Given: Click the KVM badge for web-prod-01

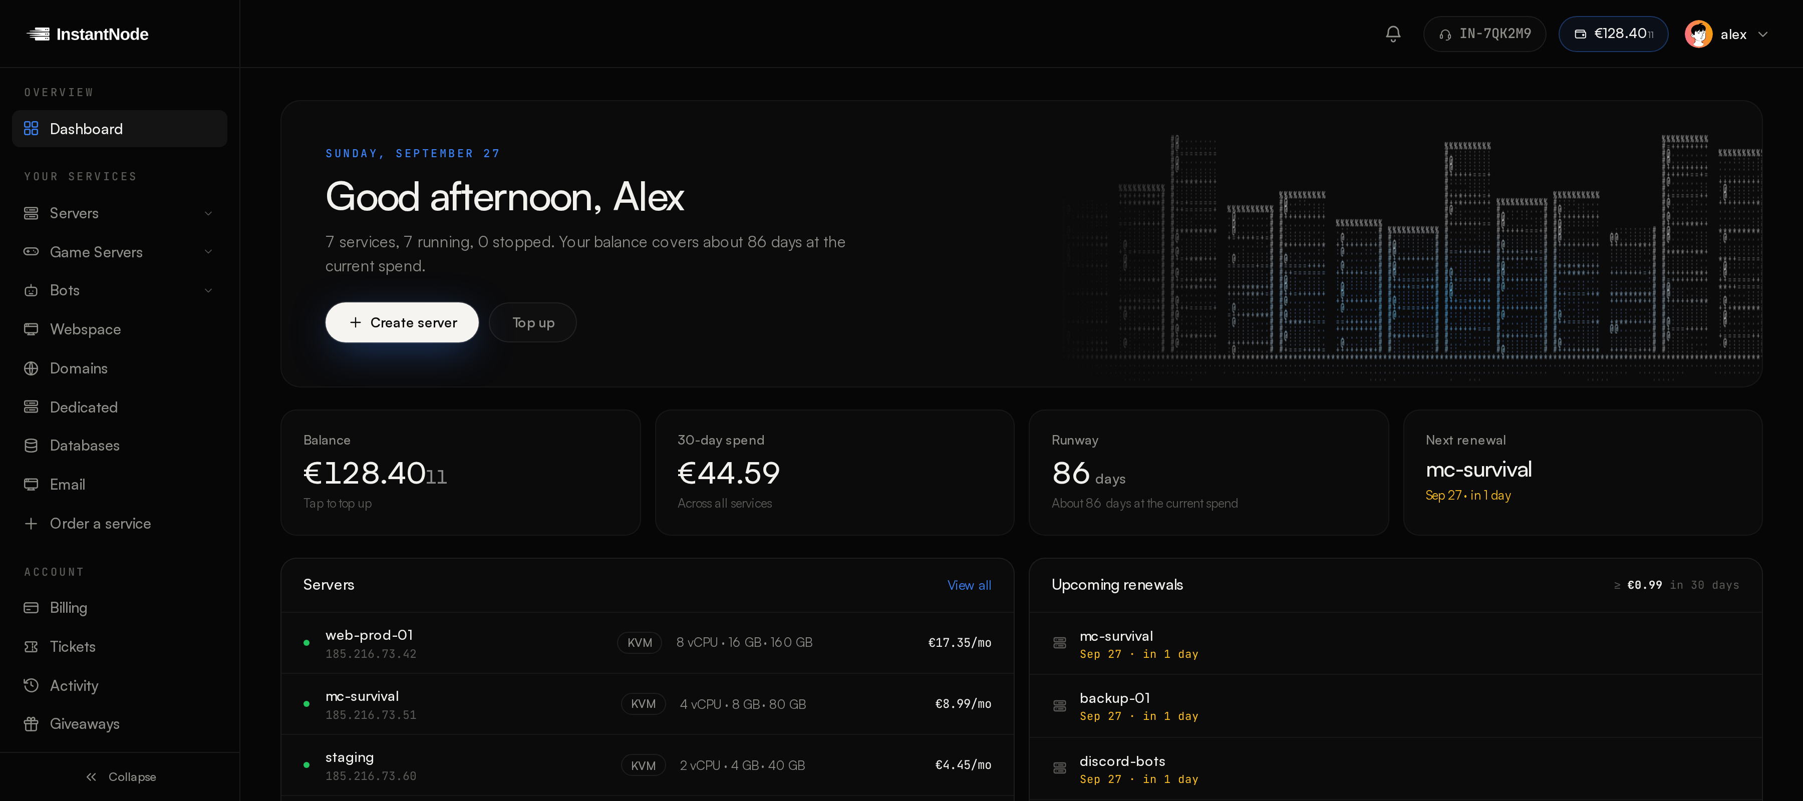Looking at the screenshot, I should point(639,643).
